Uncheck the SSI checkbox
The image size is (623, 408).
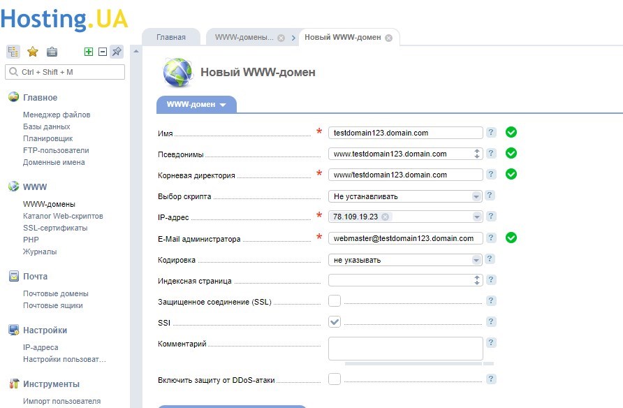(335, 322)
